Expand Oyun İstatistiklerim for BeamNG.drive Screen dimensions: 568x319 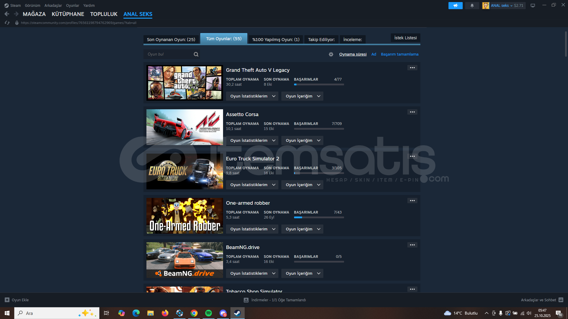(252, 274)
